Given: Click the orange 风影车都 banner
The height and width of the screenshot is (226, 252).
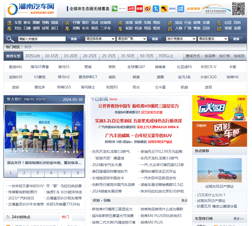Looking at the screenshot, I should pos(220,134).
